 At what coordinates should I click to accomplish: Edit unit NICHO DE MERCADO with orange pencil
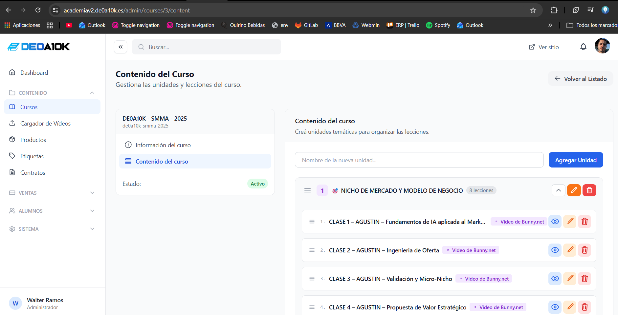[x=574, y=190]
